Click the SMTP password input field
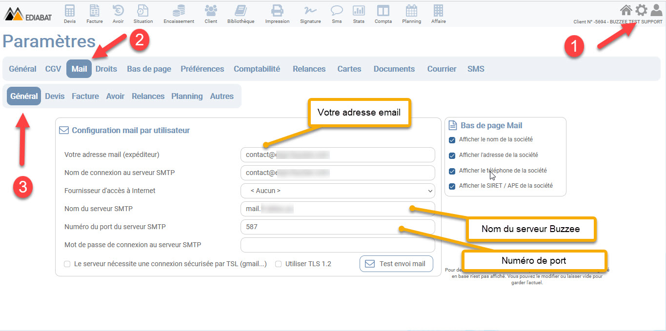This screenshot has height=331, width=666. click(x=337, y=245)
